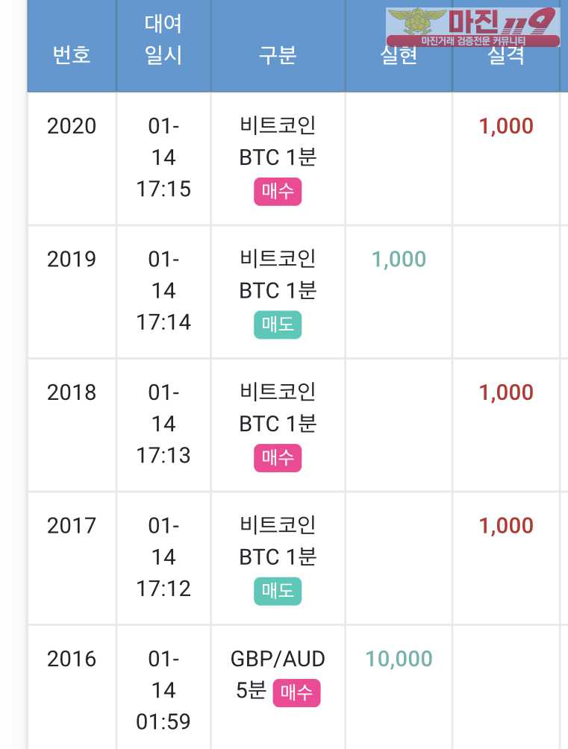Click the red 1,000 amount in row 2018
568x749 pixels.
tap(506, 392)
